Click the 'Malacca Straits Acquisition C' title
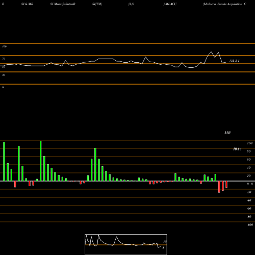 coord(225,4)
